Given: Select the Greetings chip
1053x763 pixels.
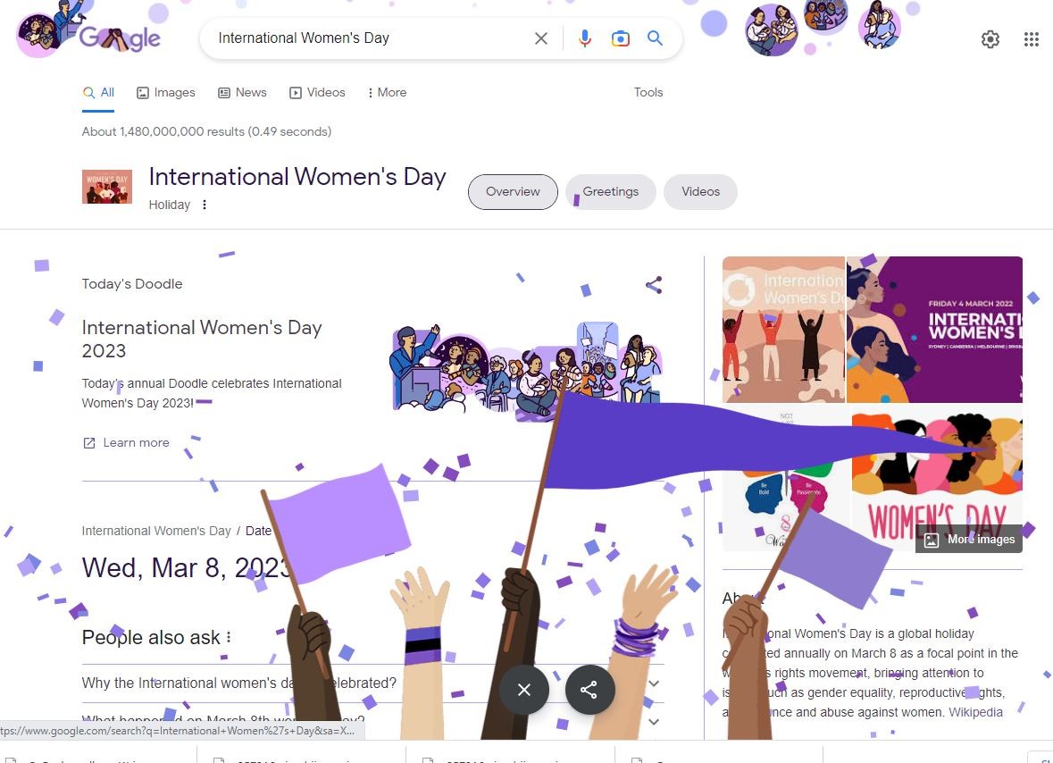Looking at the screenshot, I should click(610, 192).
